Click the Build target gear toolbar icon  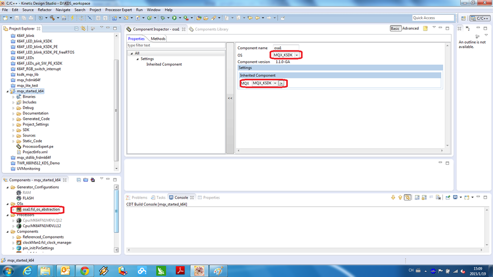[x=40, y=18]
